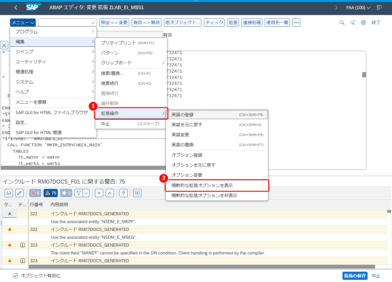Click the pencil edit icon in the warnings toolbar

(x=19, y=193)
